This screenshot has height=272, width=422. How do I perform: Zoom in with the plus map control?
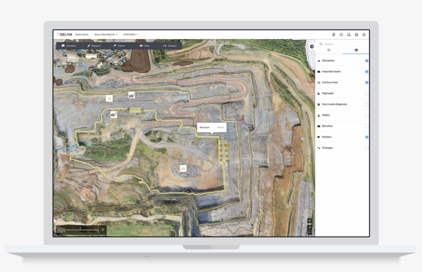tap(310, 227)
